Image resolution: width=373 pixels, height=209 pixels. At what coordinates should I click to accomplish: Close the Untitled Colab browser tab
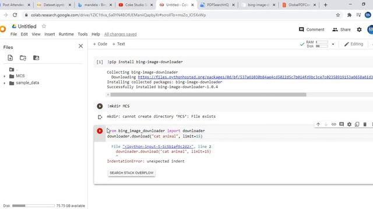(192, 5)
